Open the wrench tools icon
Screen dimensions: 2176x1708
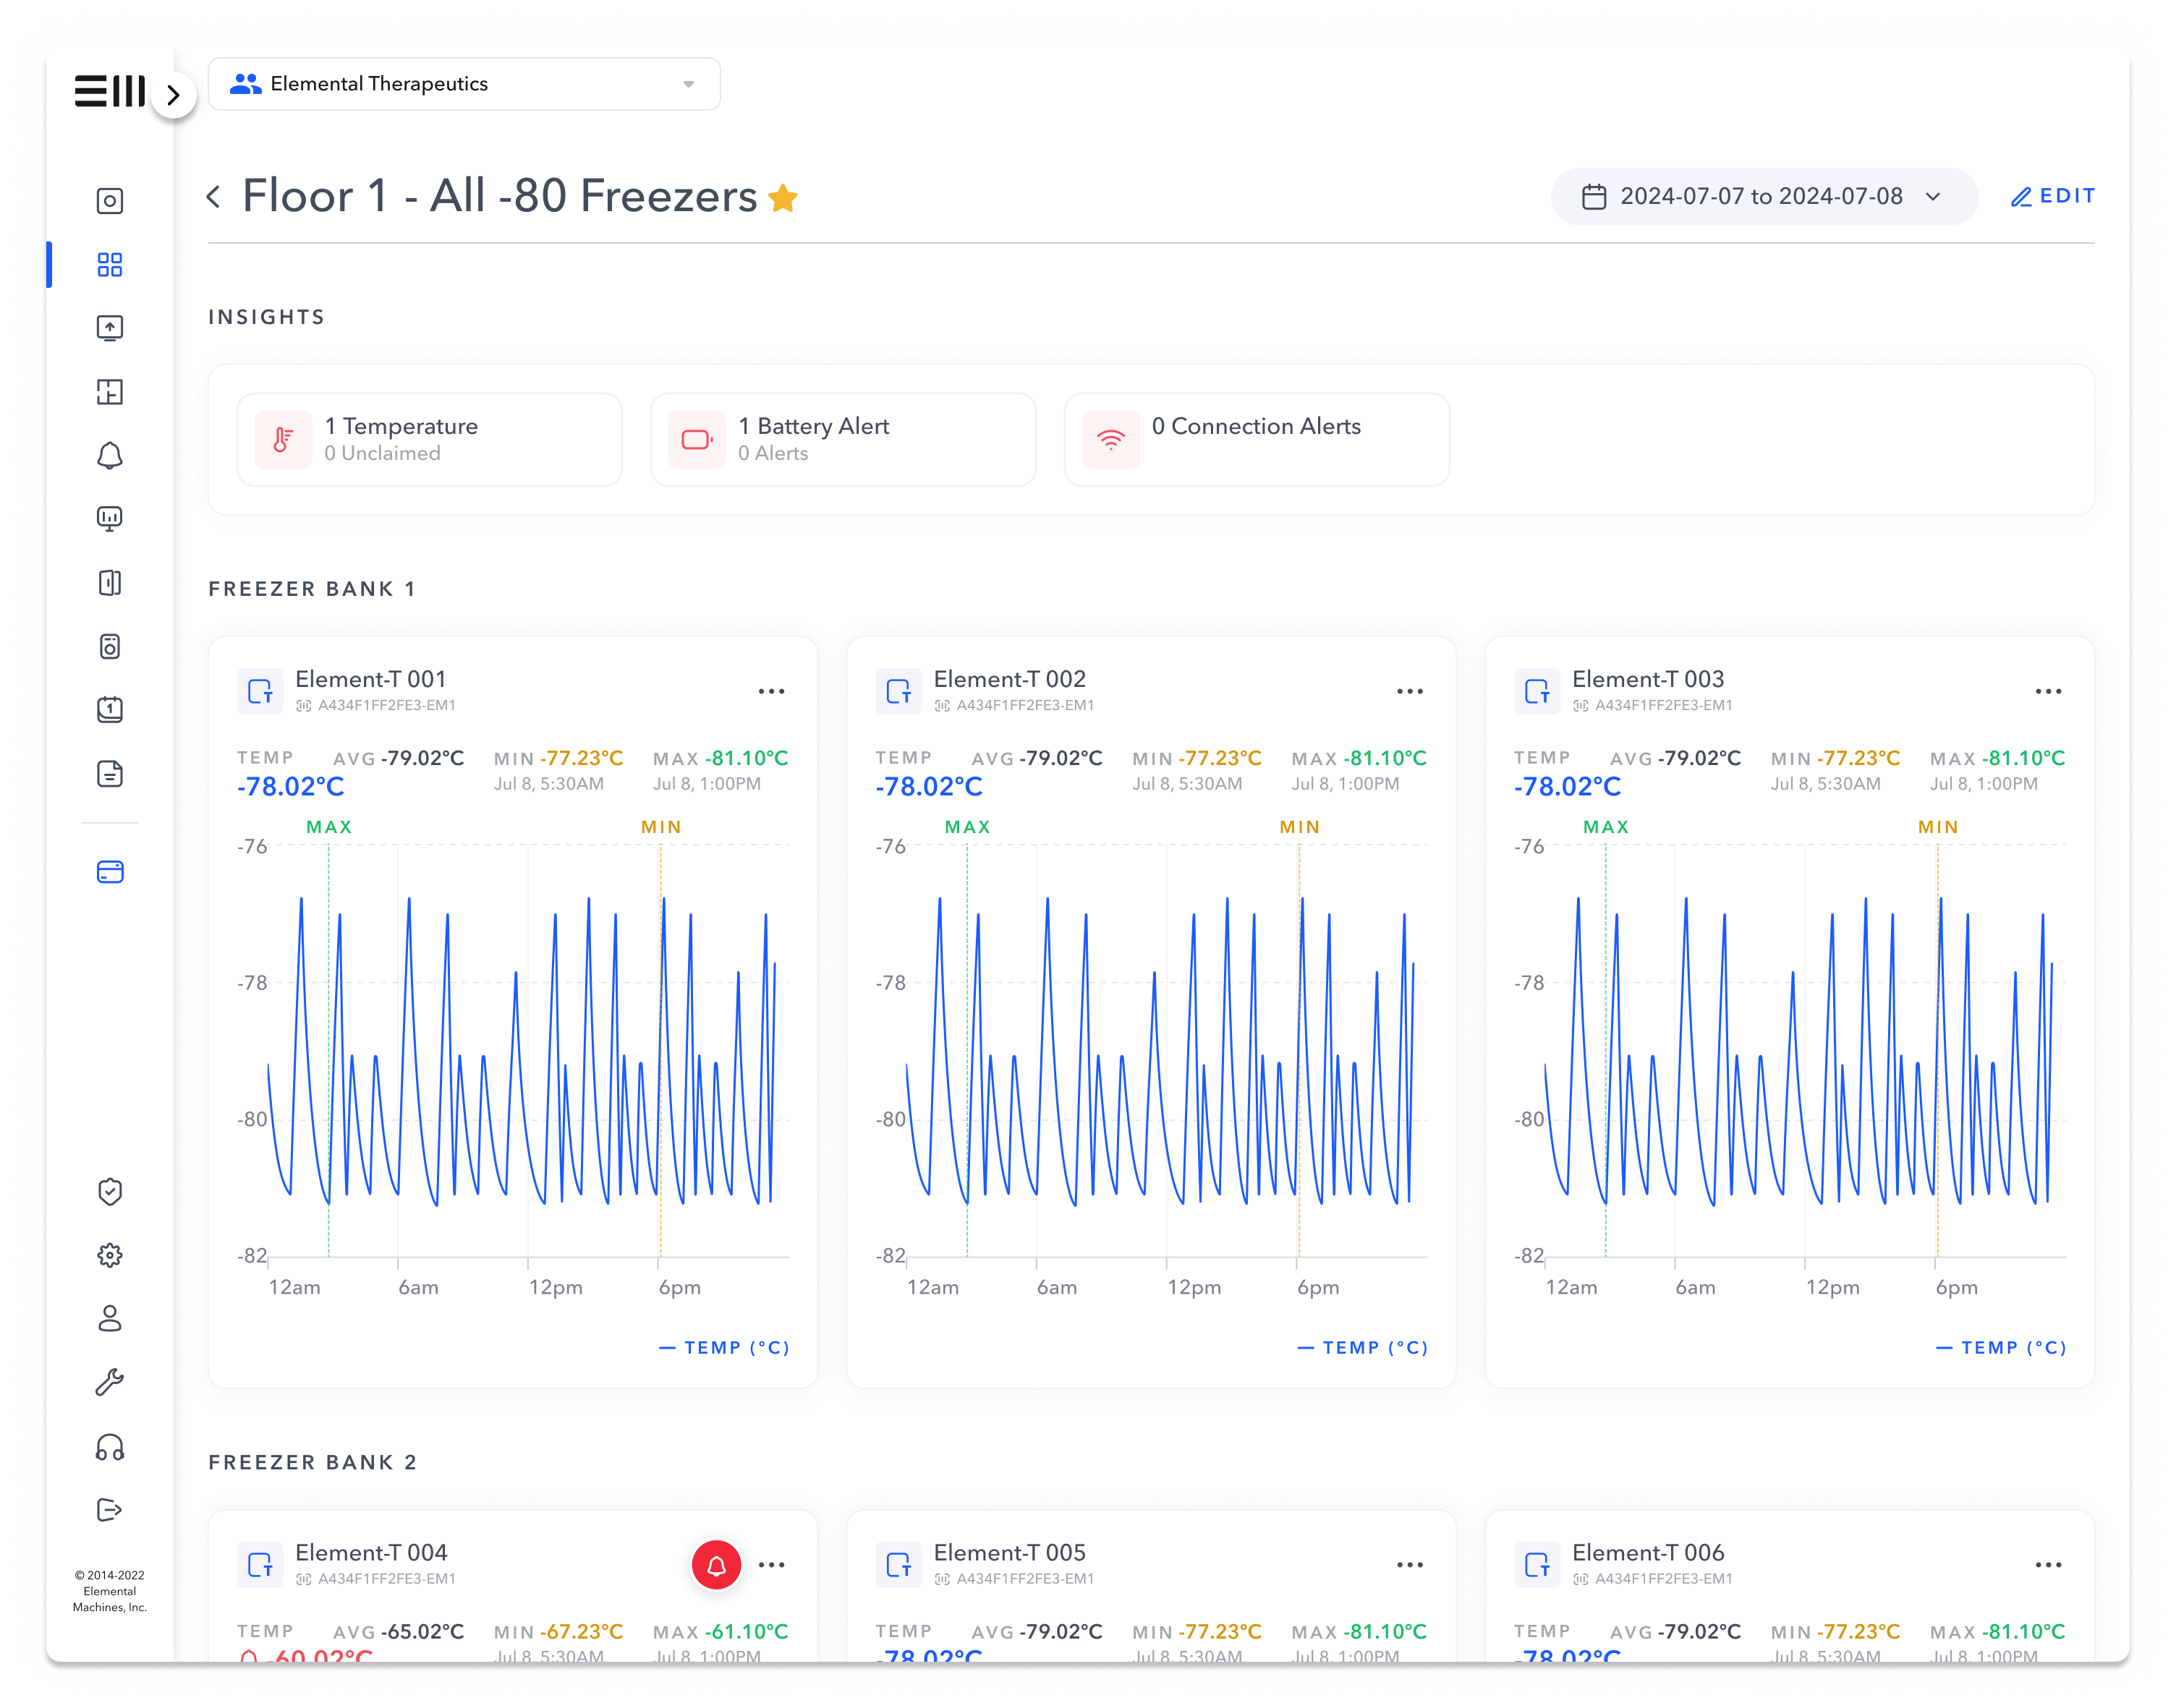[110, 1382]
